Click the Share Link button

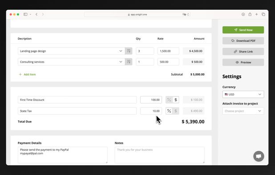coord(243,52)
